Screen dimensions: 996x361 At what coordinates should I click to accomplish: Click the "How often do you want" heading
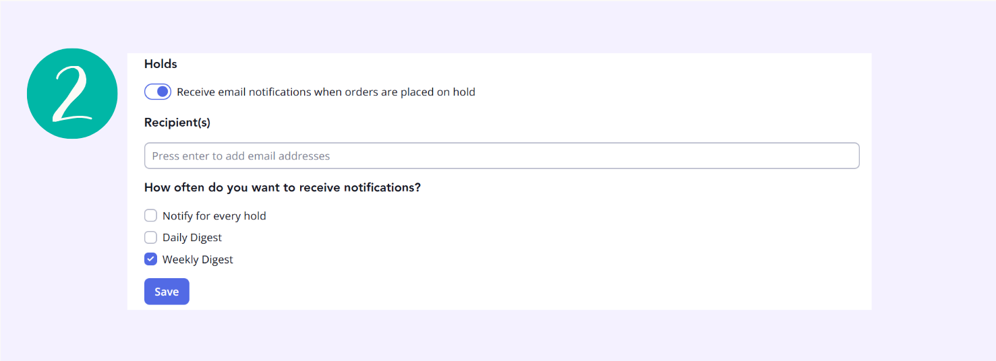[283, 187]
